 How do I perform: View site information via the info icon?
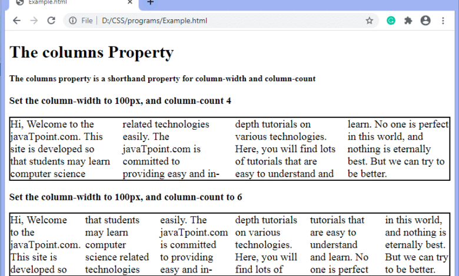pos(72,21)
